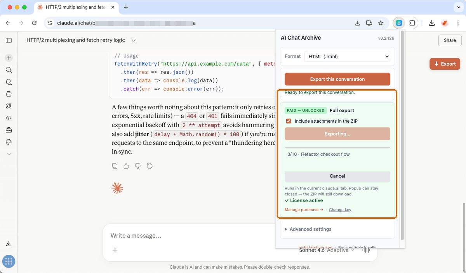Viewport: 466px width, 273px height.
Task: Give thumbs up to the response
Action: (126, 166)
